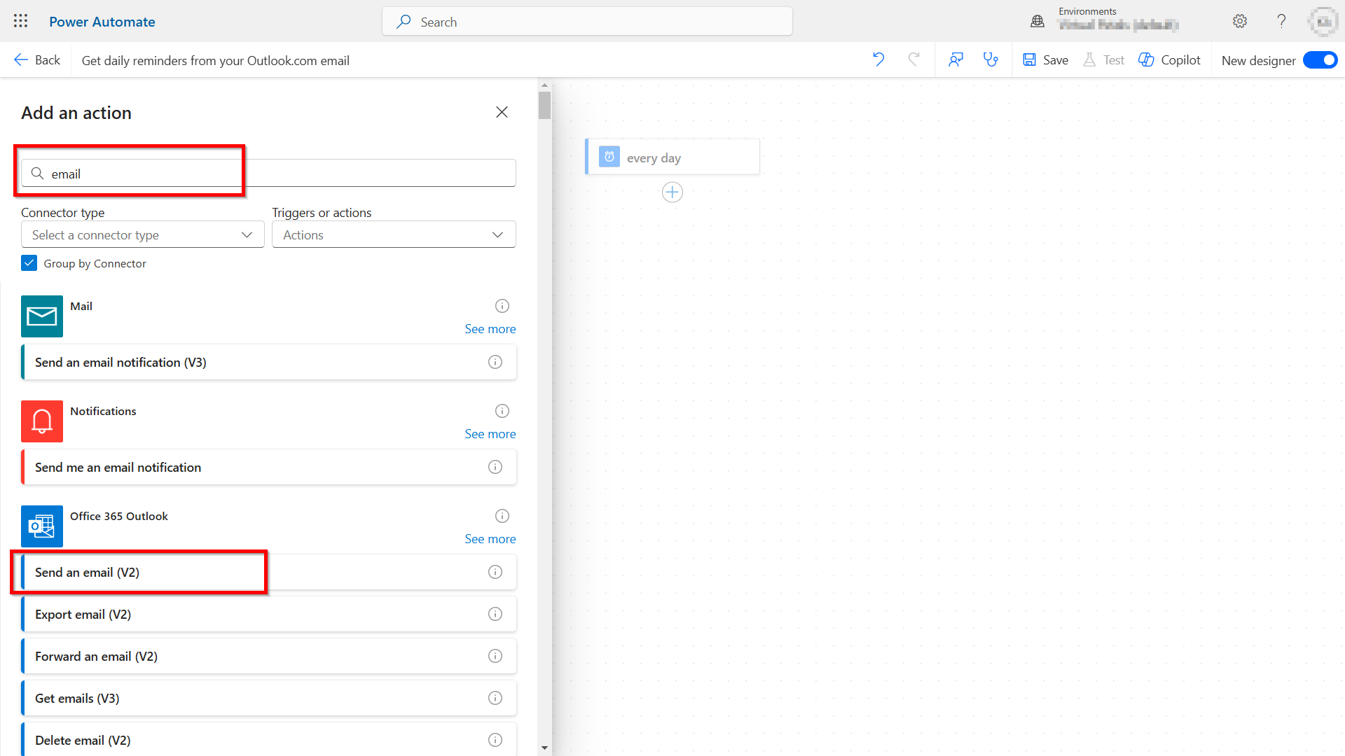Image resolution: width=1345 pixels, height=756 pixels.
Task: Open the Environments picker icon
Action: 1037,22
